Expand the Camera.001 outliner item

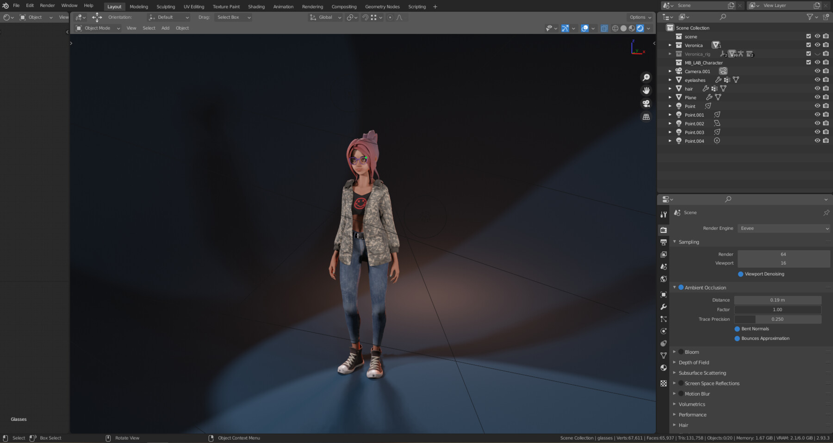[x=670, y=71]
